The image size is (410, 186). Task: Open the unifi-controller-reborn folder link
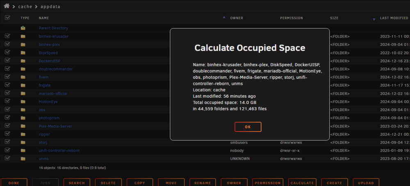tap(59, 150)
